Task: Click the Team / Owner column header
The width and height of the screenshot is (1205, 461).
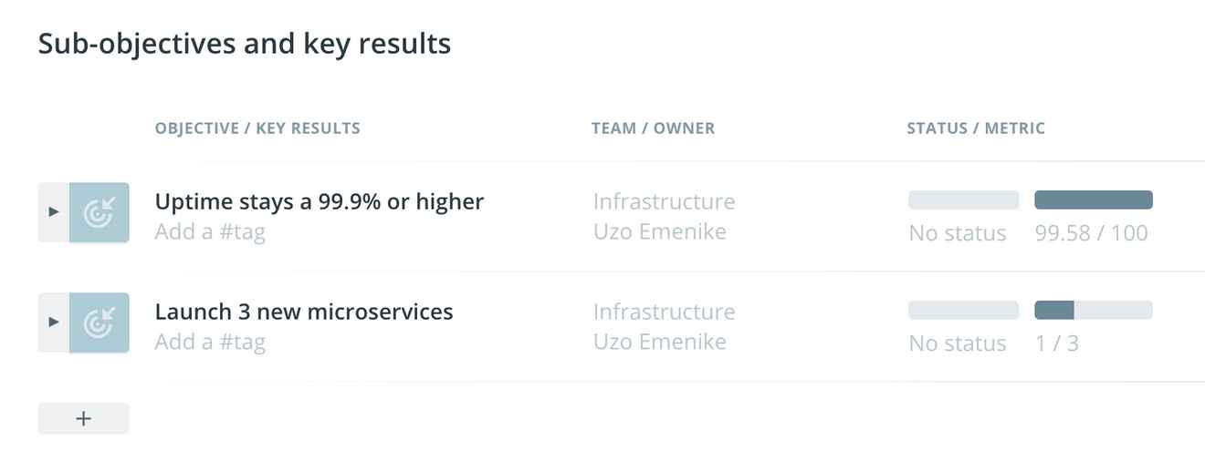Action: (654, 128)
